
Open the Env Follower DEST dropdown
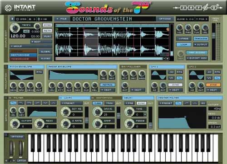click(138, 90)
